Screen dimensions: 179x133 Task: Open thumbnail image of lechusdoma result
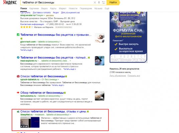[100, 96]
